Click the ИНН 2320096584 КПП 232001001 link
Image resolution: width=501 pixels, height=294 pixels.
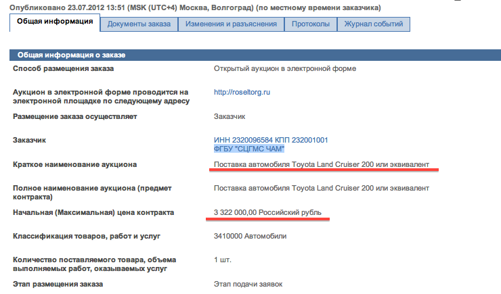tap(271, 140)
